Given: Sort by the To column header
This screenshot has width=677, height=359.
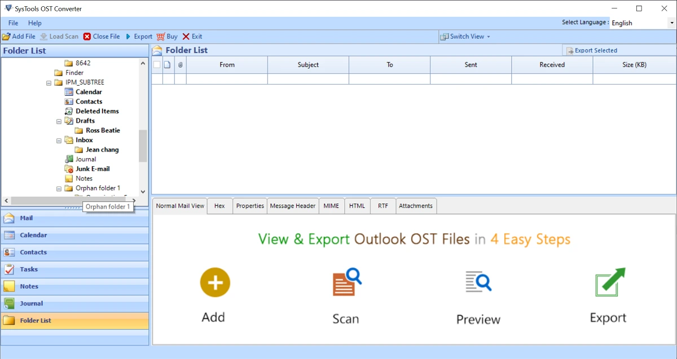Looking at the screenshot, I should (389, 65).
